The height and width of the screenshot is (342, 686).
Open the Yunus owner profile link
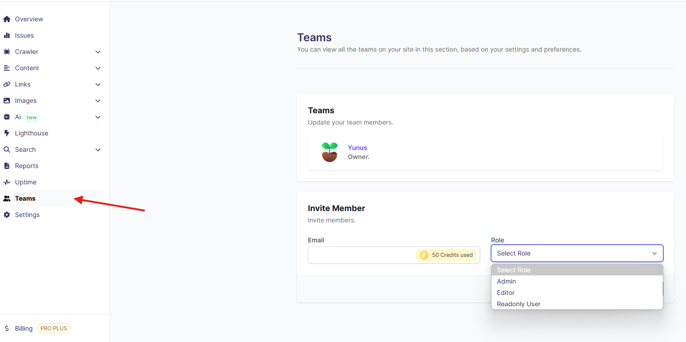[357, 148]
